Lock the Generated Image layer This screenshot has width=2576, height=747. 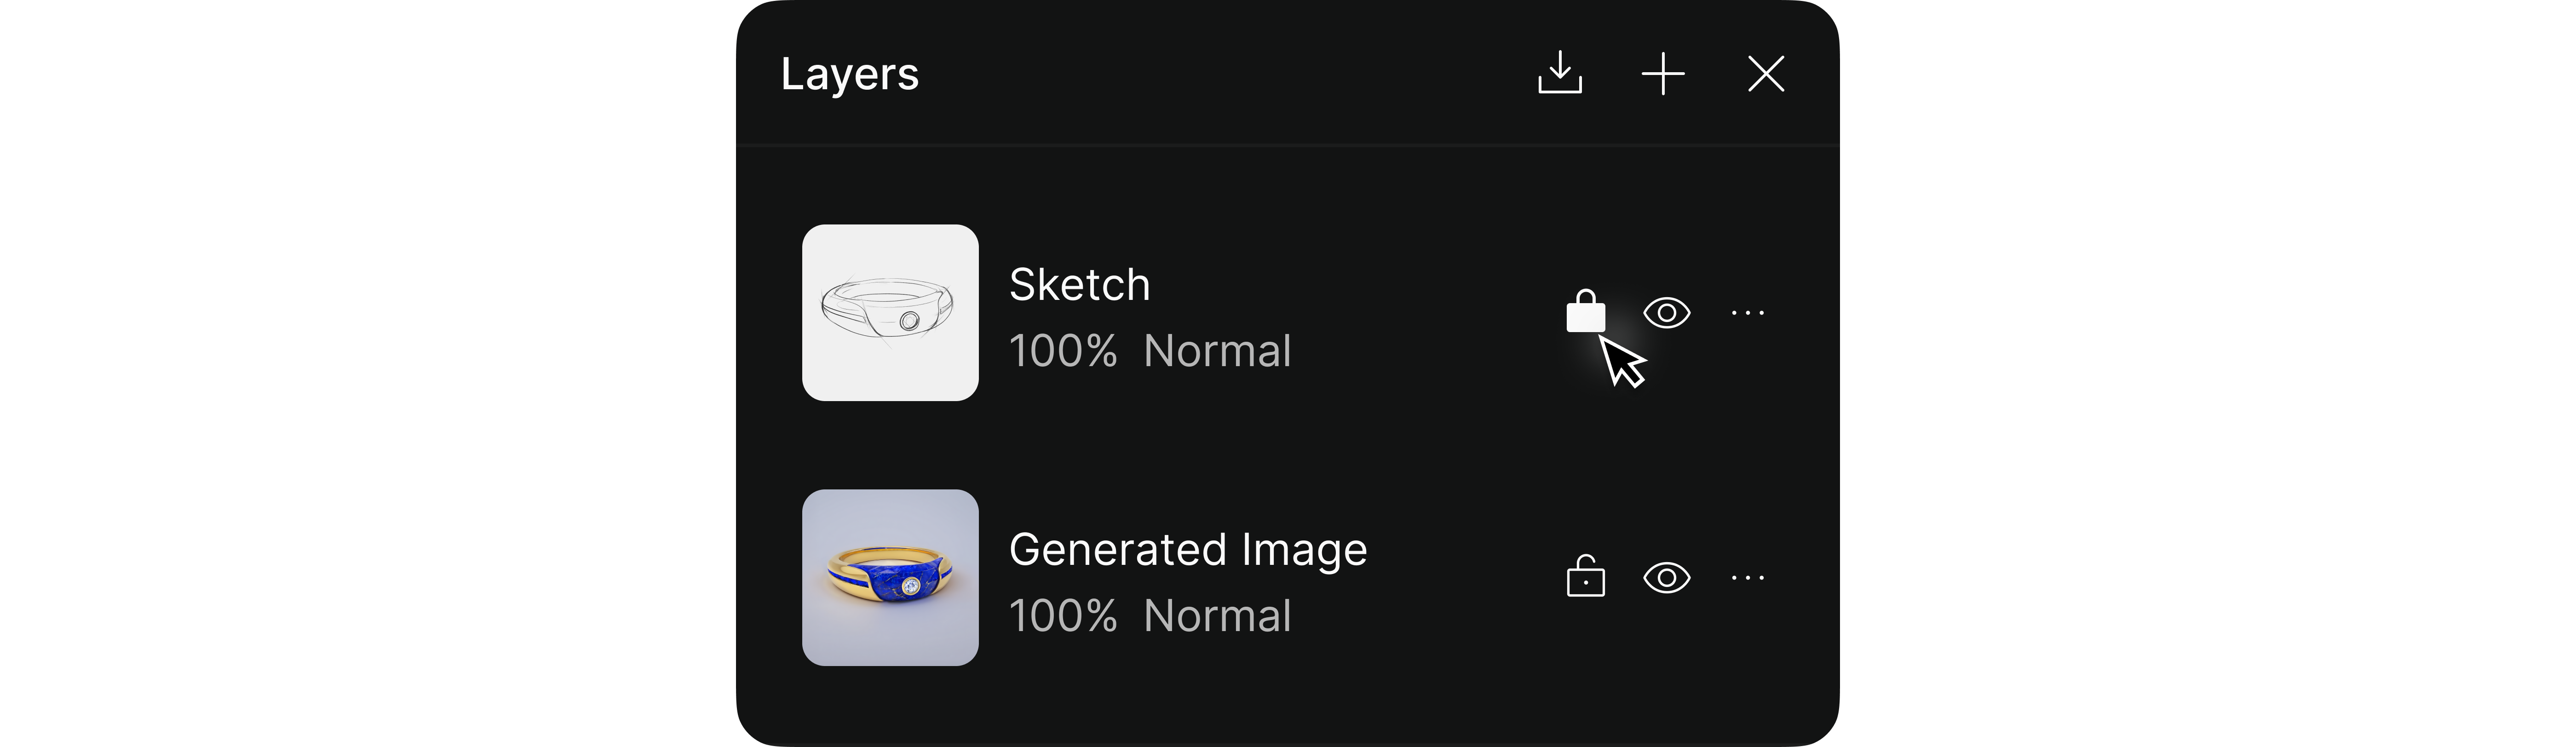click(x=1585, y=577)
